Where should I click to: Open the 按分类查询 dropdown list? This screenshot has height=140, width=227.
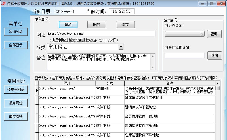(x=185, y=34)
